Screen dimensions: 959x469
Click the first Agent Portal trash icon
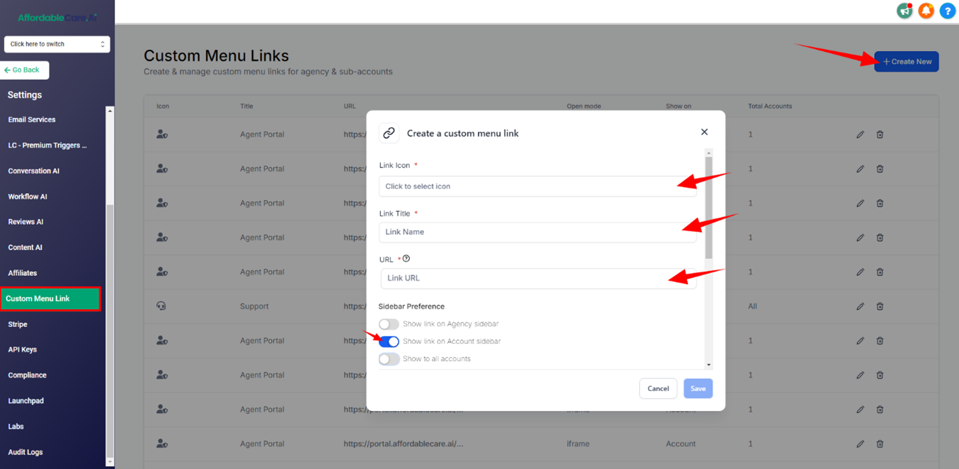[880, 135]
